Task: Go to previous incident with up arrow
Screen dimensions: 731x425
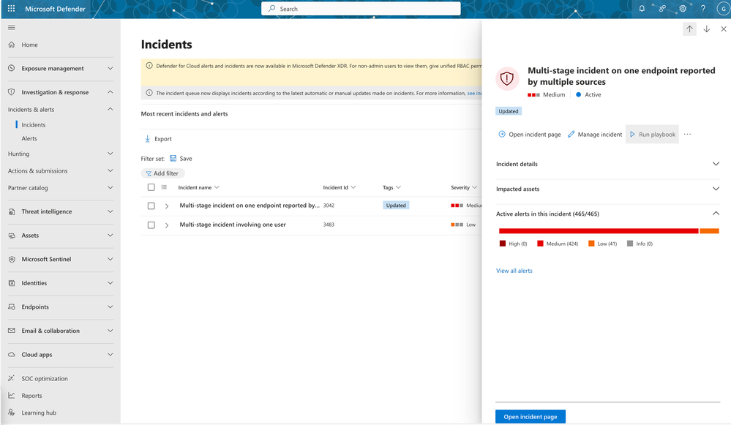Action: (689, 29)
